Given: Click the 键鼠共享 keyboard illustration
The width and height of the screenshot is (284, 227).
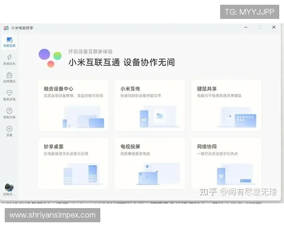Looking at the screenshot, I should [x=237, y=117].
